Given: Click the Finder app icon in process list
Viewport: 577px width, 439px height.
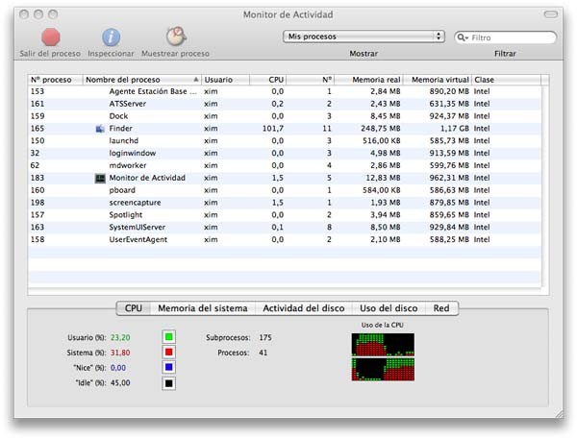Looking at the screenshot, I should coord(100,129).
